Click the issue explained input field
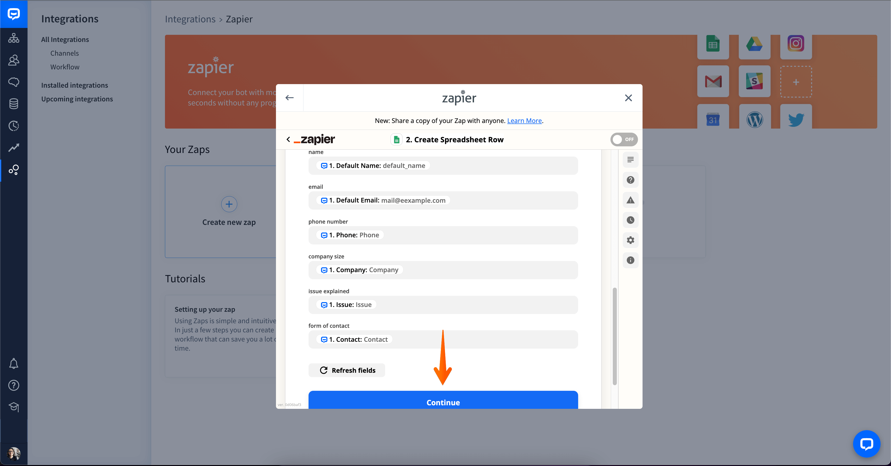891x466 pixels. pos(443,305)
